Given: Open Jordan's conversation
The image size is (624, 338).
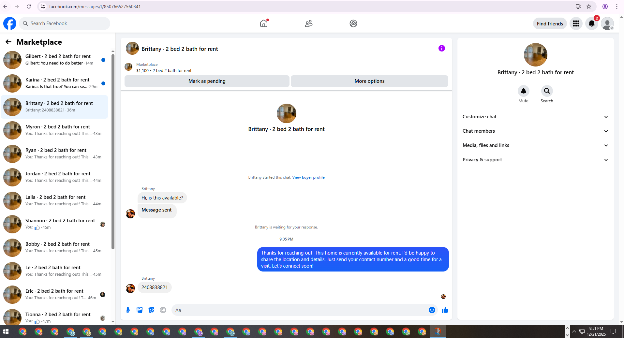Looking at the screenshot, I should coord(54,177).
